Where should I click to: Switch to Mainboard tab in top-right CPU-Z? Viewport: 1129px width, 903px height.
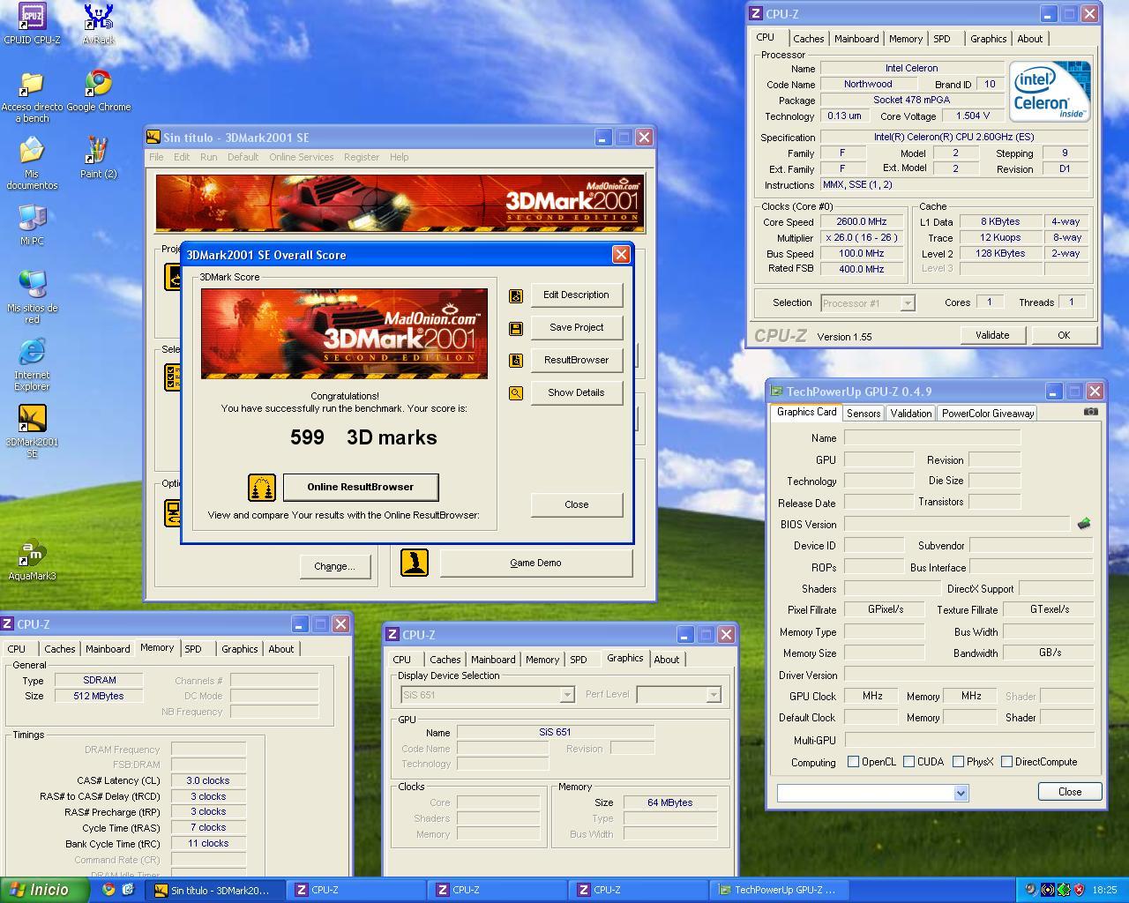click(x=856, y=39)
